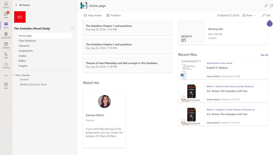Open team options ellipsis next to team name
The image size is (273, 155).
tap(72, 29)
